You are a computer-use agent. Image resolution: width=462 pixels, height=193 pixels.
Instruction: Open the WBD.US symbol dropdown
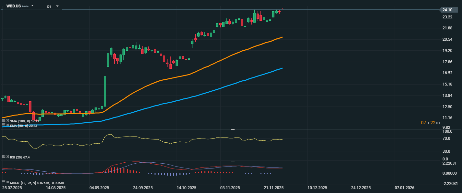pyautogui.click(x=32, y=6)
